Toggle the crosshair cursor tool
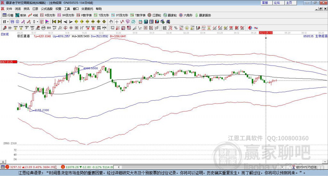328x176 pixels. coord(117,22)
